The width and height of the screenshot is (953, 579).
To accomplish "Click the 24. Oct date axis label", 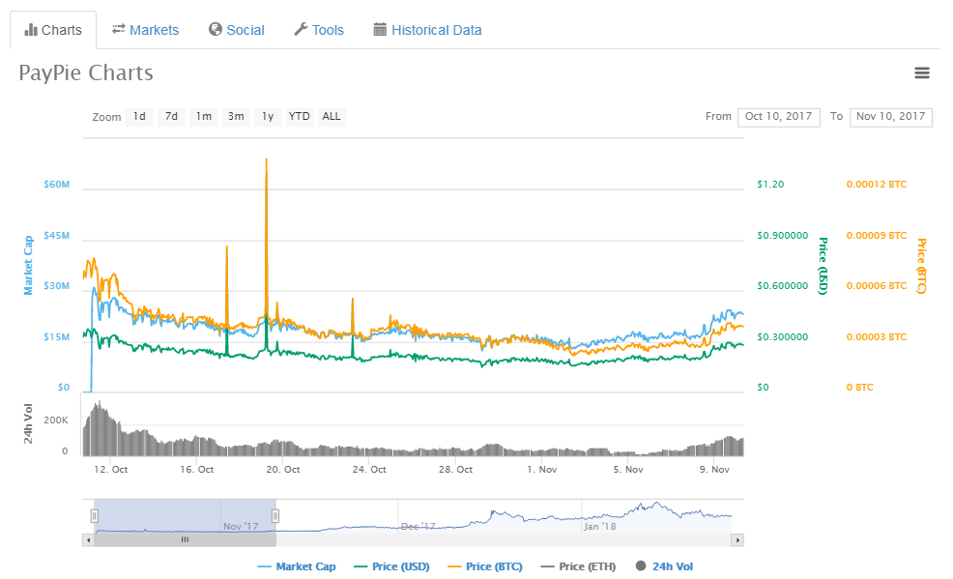I will click(369, 469).
